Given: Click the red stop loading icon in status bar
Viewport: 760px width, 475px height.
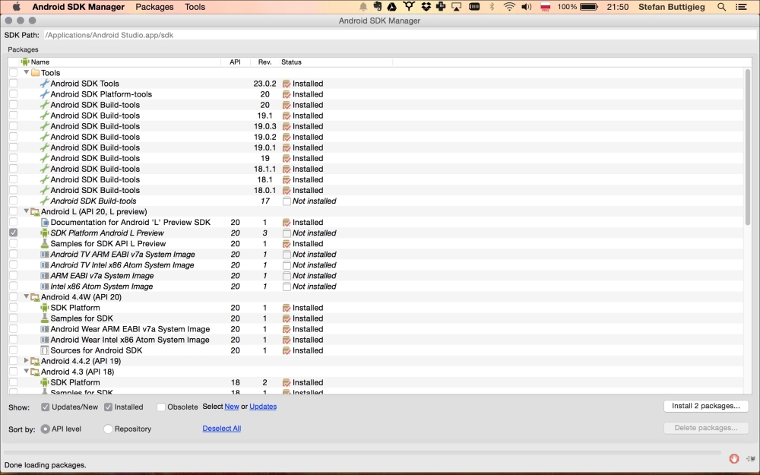Looking at the screenshot, I should pos(734,458).
